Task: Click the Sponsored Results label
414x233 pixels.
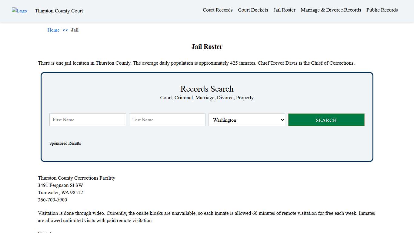Action: [65, 143]
